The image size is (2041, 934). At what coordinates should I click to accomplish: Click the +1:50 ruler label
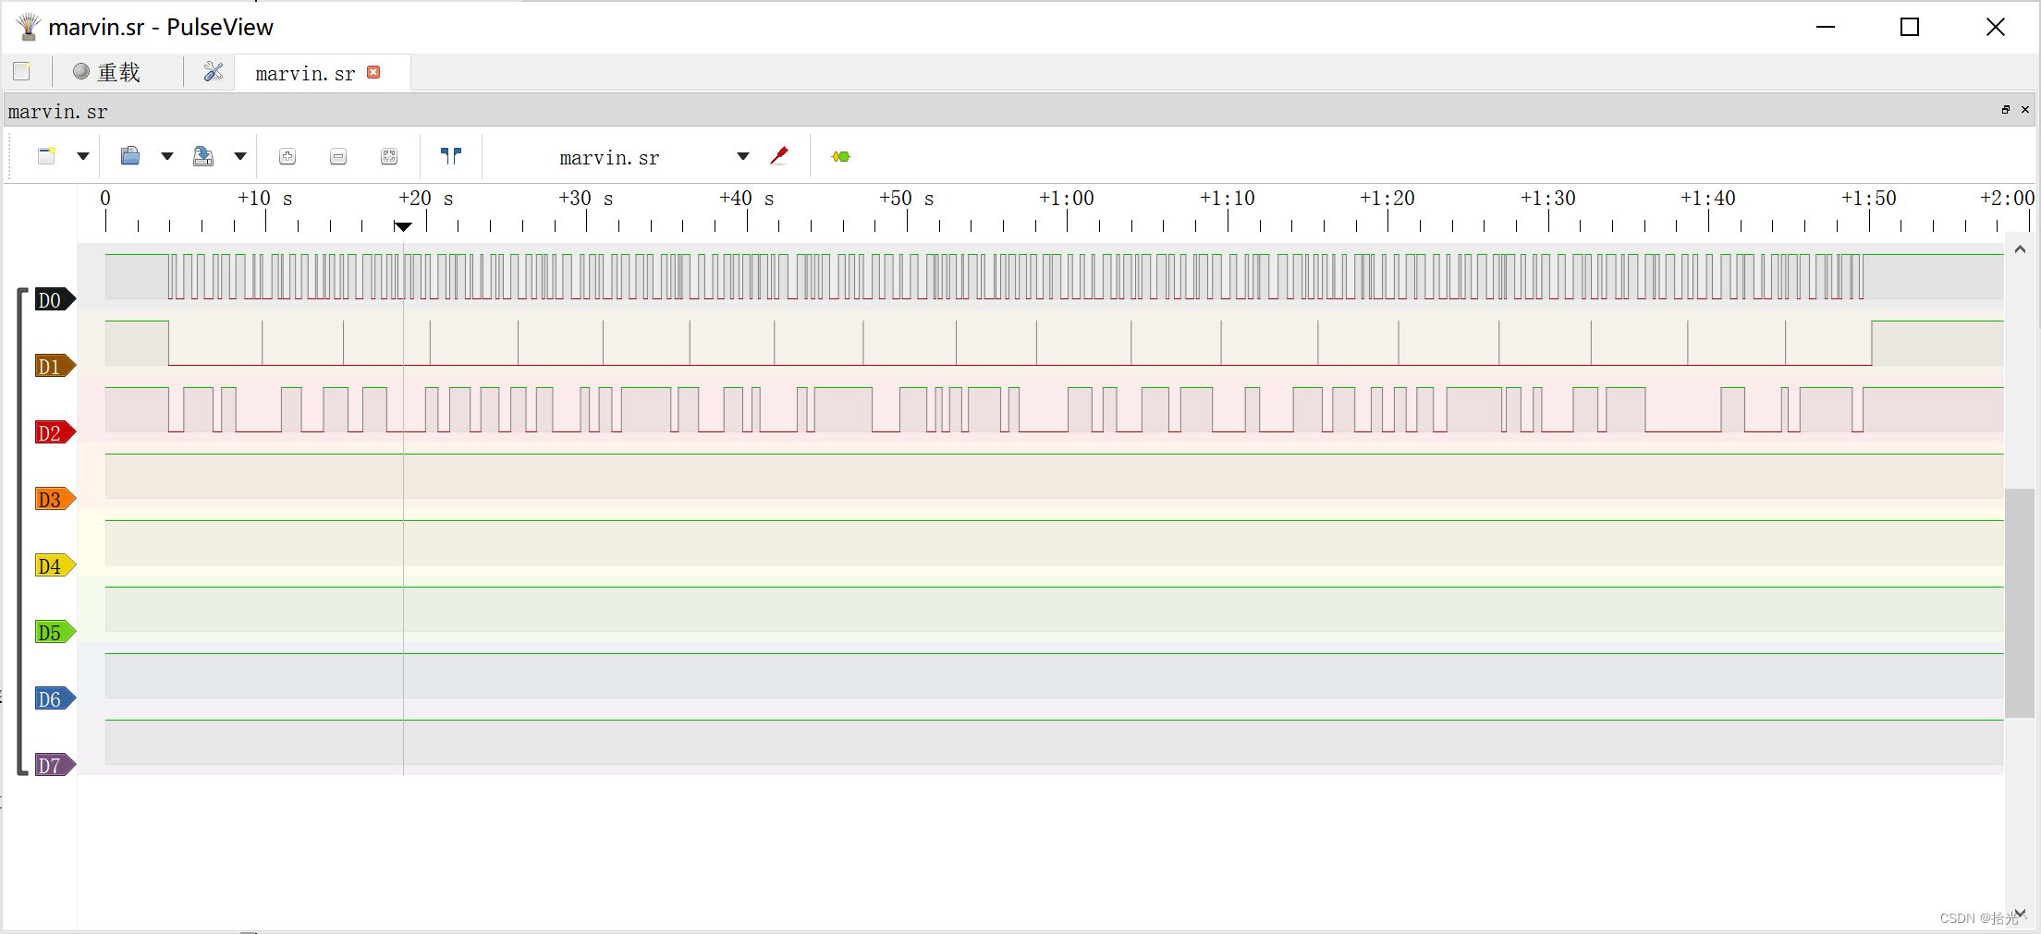1869,198
